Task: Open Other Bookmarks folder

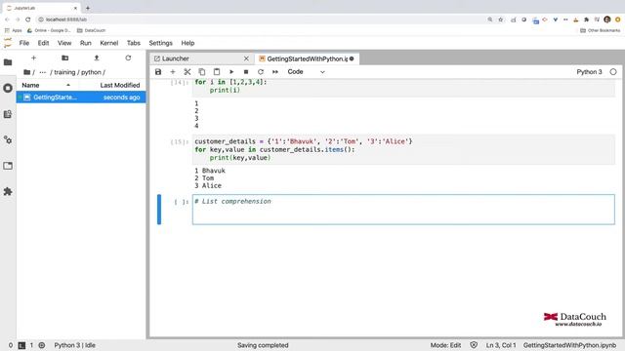Action: (601, 30)
